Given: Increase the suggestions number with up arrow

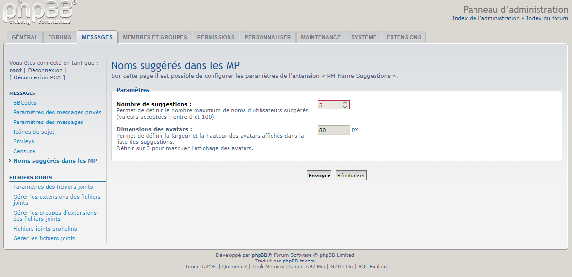Looking at the screenshot, I should click(x=345, y=103).
